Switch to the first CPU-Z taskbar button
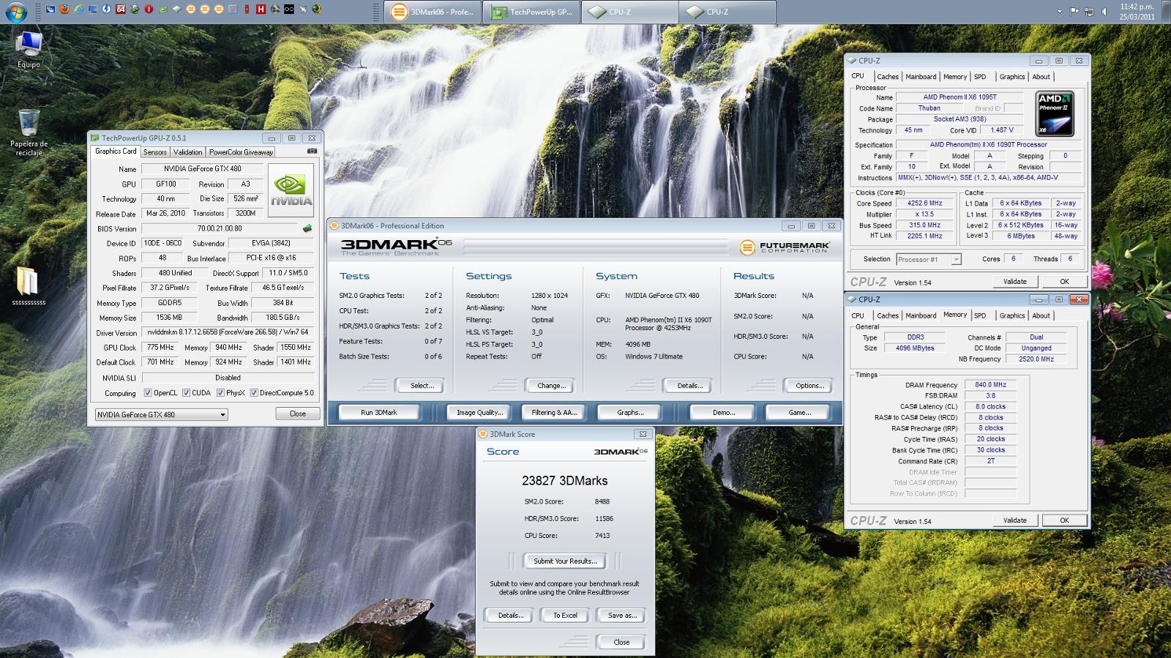Screen dimensions: 1171x658 pyautogui.click(x=630, y=12)
